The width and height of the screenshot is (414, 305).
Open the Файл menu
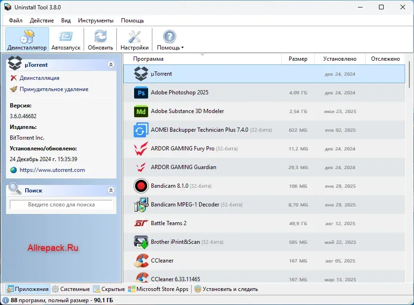(x=15, y=21)
